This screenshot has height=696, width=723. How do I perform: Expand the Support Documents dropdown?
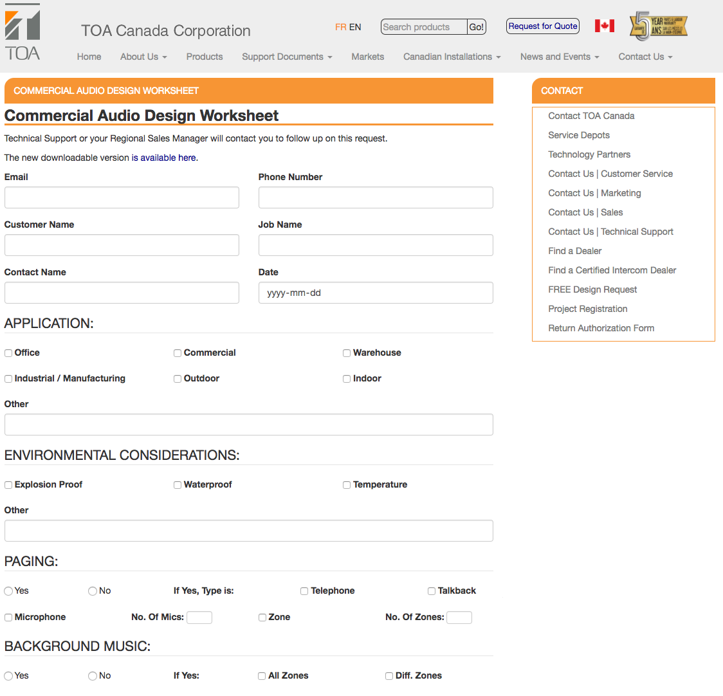click(287, 57)
